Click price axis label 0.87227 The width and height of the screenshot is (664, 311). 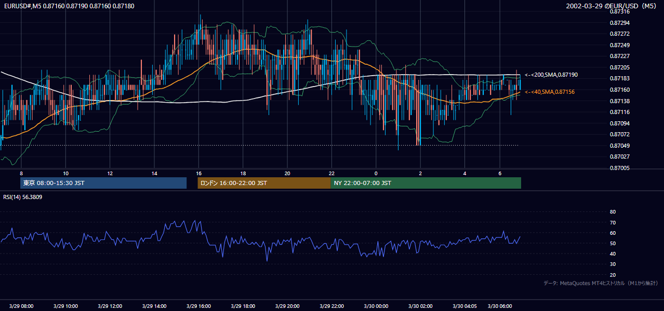[x=619, y=56]
